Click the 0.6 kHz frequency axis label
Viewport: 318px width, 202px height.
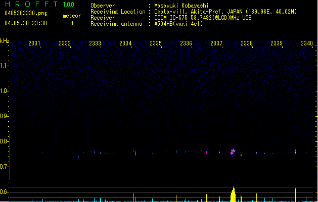click(x=4, y=192)
